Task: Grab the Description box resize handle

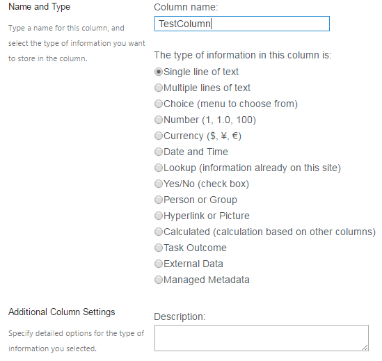Action: [x=365, y=348]
